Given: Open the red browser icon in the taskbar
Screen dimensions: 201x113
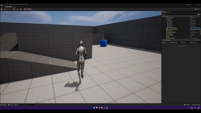Looking at the screenshot, I should point(99,108).
